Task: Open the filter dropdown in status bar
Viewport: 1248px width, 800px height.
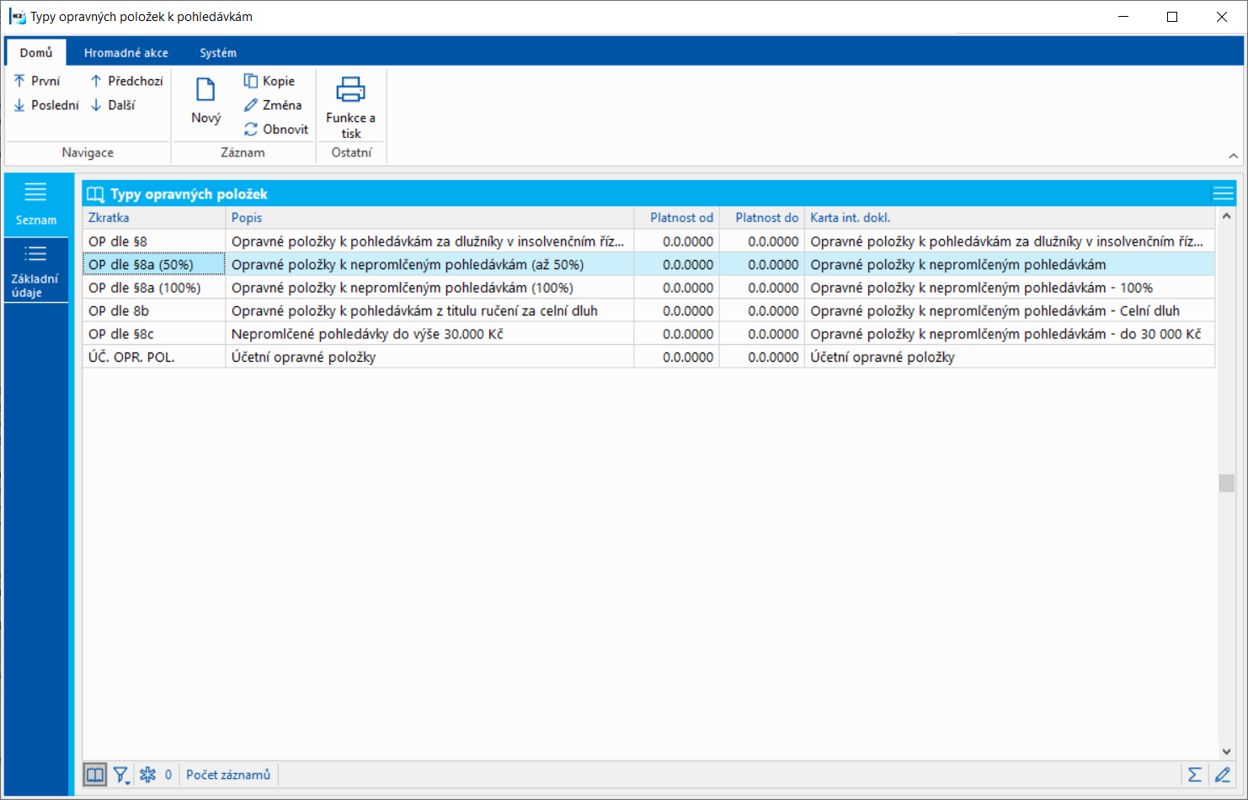Action: coord(121,775)
